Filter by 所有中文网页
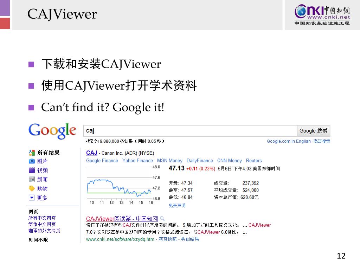This screenshot has width=360, height=270. coord(42,218)
